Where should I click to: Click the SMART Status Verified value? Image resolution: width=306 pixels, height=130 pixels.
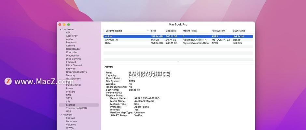[x=139, y=115]
